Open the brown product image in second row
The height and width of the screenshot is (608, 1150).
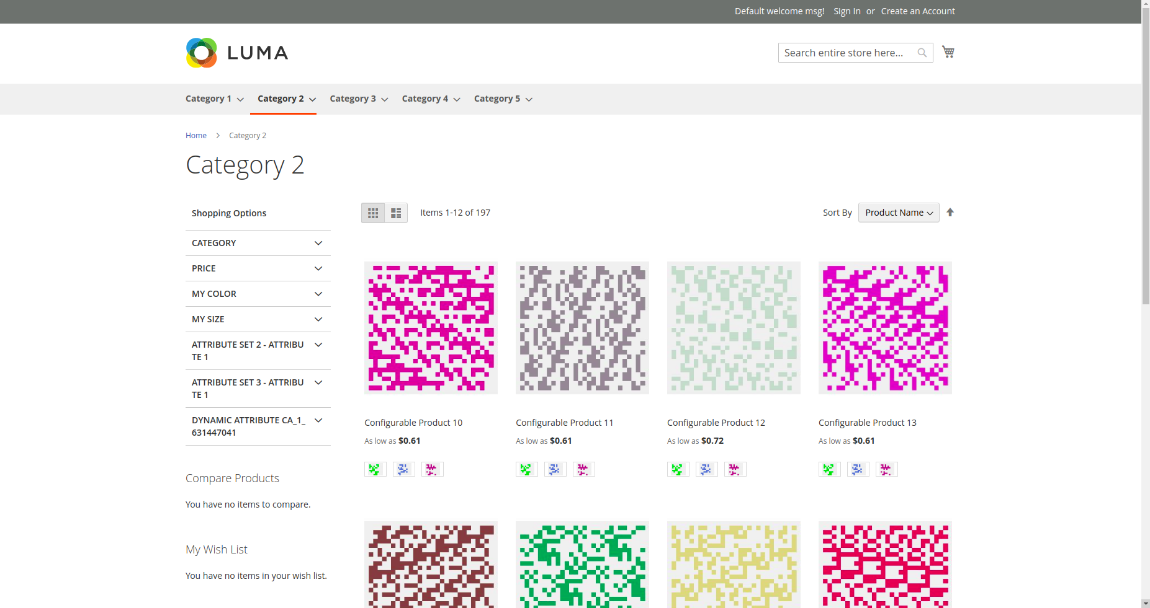(x=431, y=565)
